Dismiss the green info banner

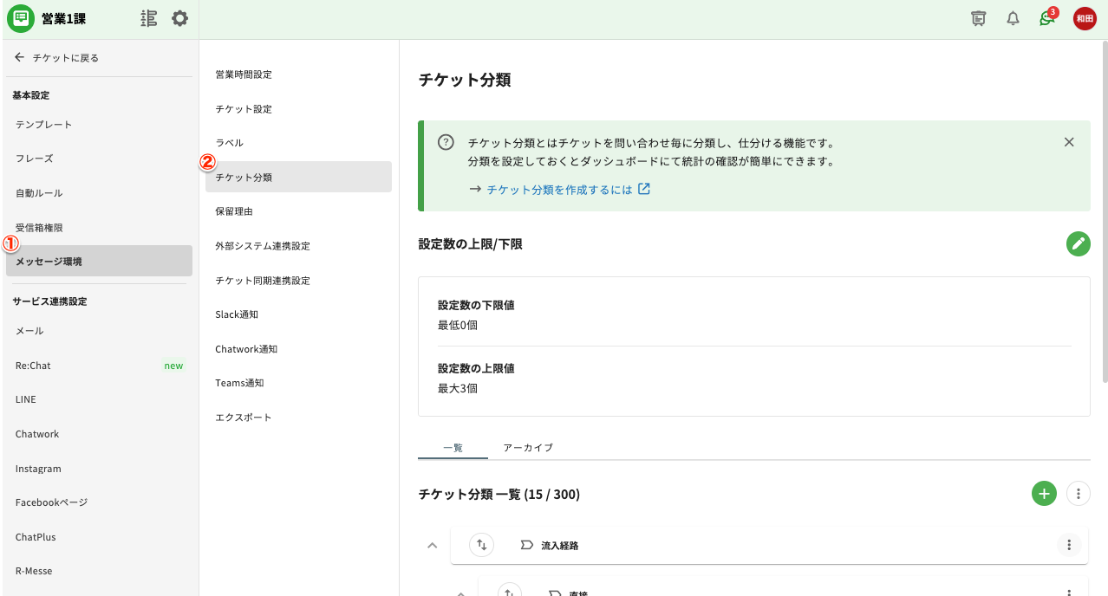[1069, 142]
